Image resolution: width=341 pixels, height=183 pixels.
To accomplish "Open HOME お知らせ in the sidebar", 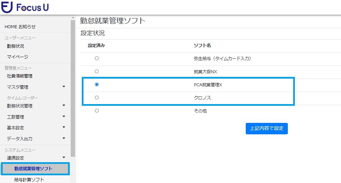I will click(20, 27).
